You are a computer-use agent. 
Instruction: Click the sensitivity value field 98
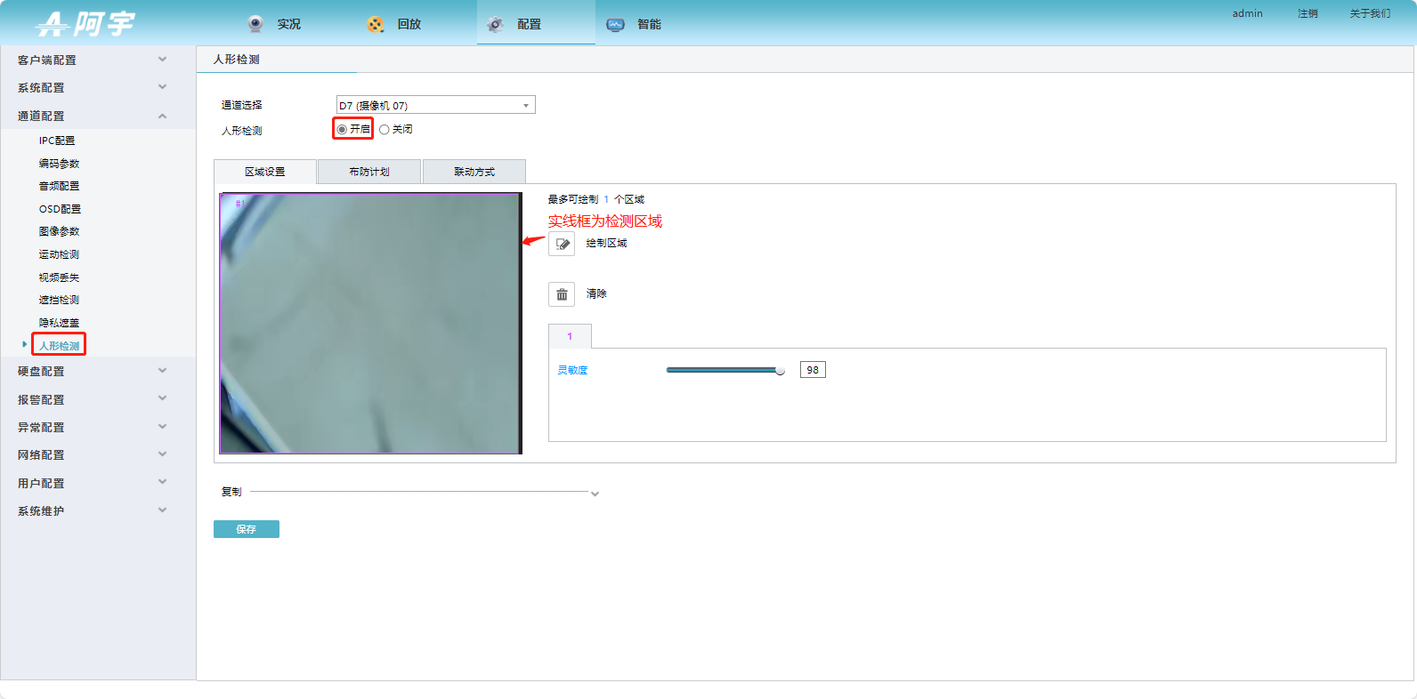coord(813,370)
